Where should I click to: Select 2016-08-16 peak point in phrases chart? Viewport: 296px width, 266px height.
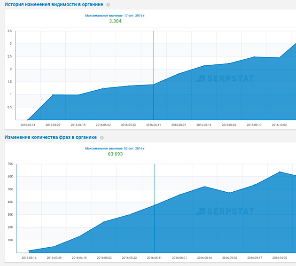[x=204, y=187]
